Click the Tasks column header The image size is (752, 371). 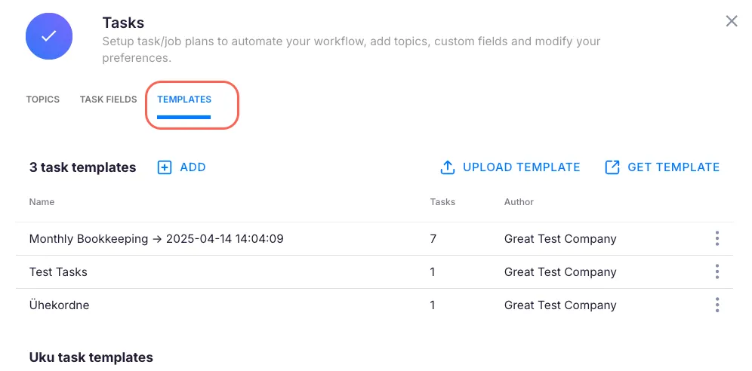[442, 202]
